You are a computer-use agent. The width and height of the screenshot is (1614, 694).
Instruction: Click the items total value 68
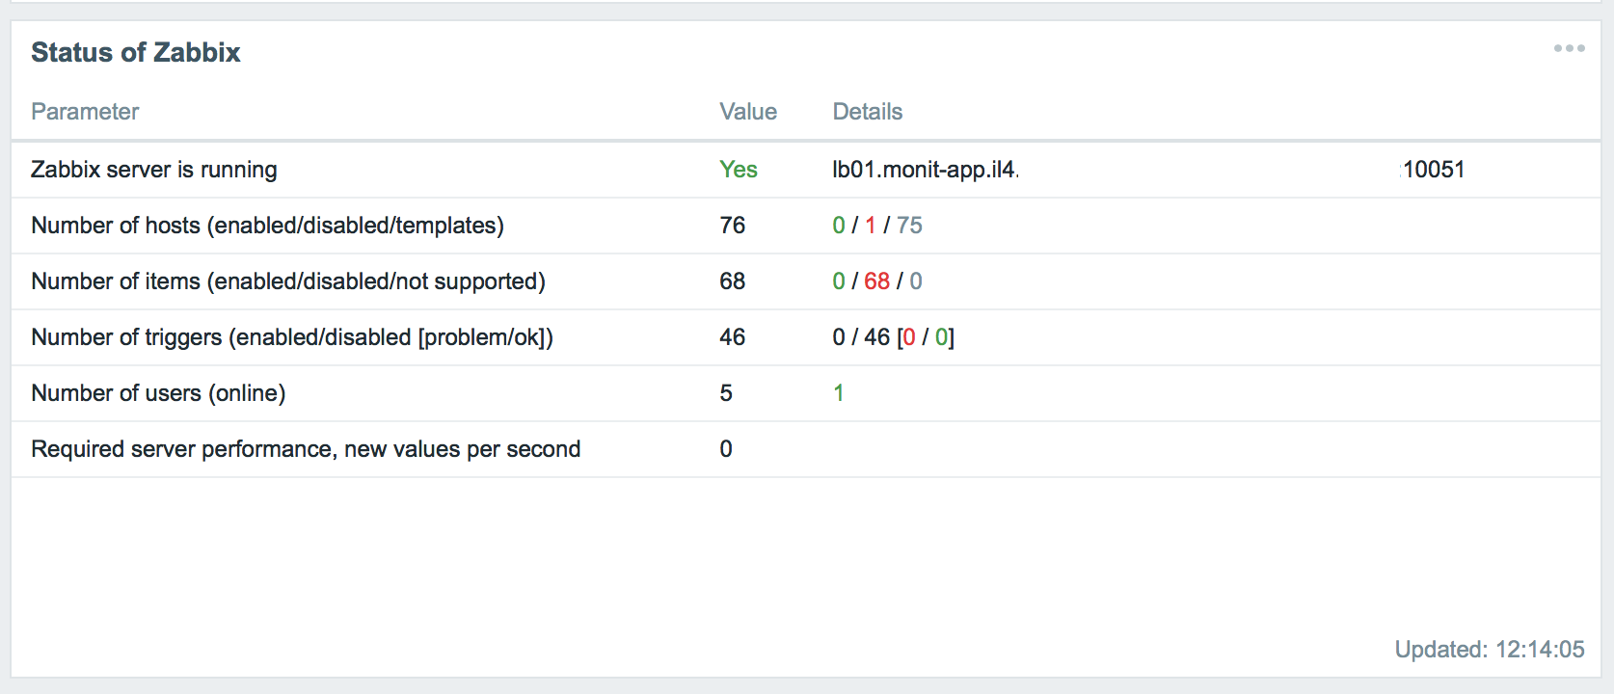733,281
